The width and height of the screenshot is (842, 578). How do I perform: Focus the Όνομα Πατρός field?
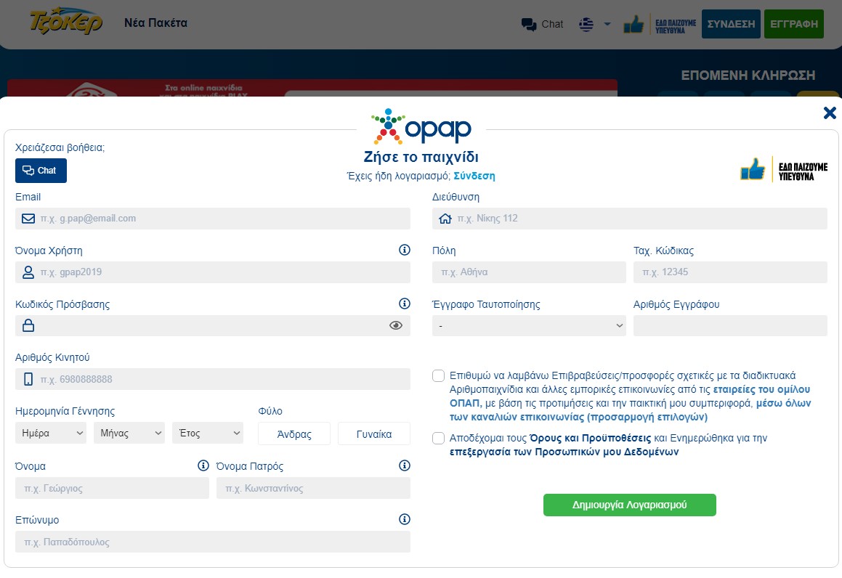click(313, 489)
